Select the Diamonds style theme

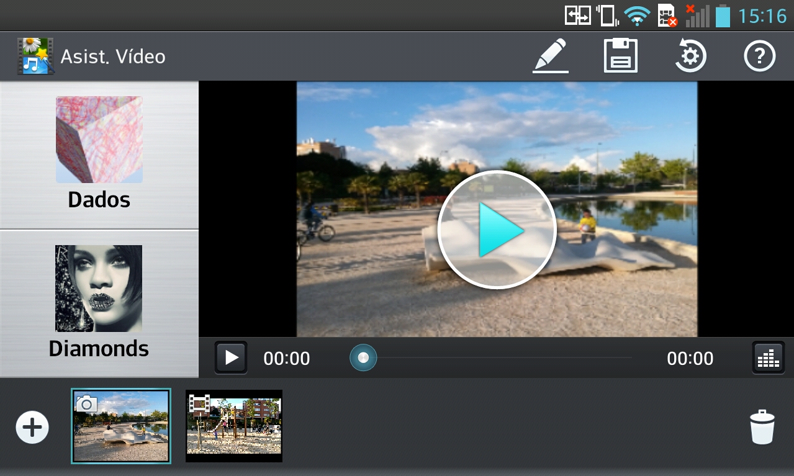click(x=99, y=302)
